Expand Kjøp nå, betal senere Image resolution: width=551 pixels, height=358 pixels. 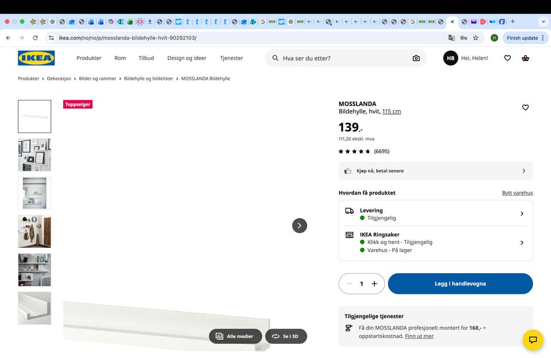click(436, 171)
